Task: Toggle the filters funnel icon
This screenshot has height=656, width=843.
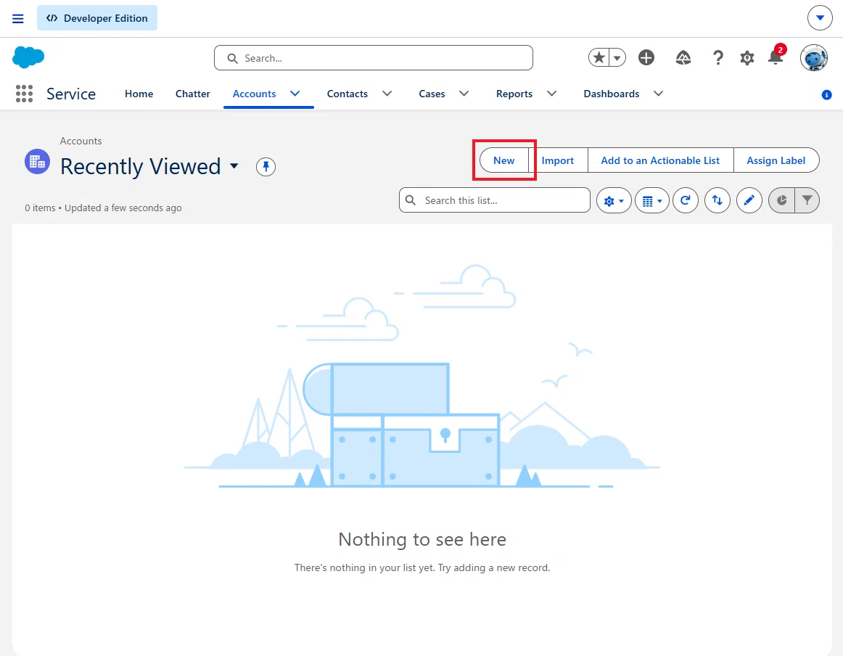Action: tap(807, 200)
